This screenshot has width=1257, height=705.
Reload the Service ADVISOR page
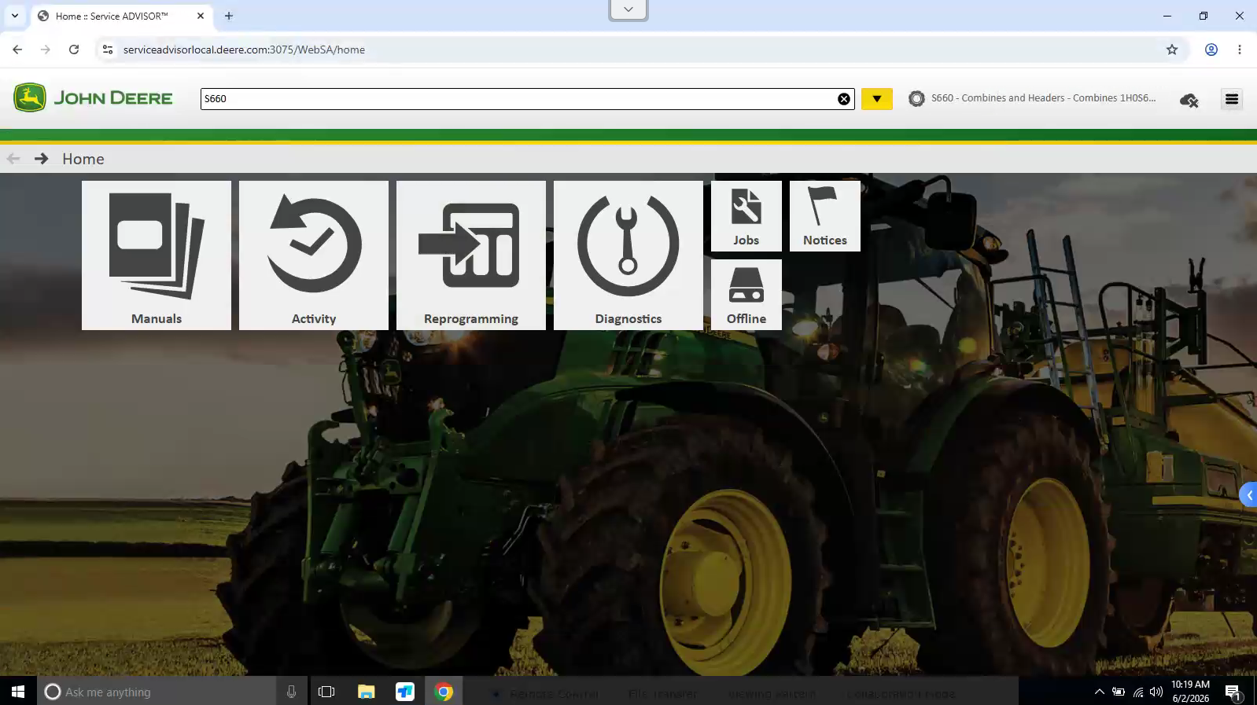point(74,50)
